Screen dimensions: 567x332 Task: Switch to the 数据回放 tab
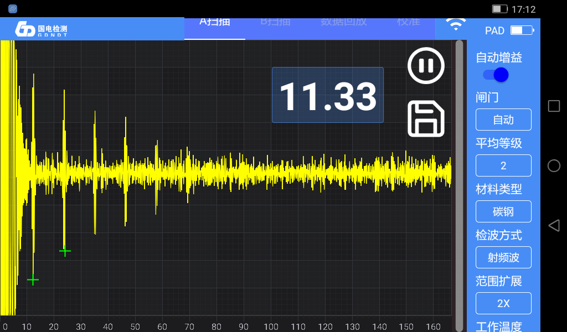[343, 22]
